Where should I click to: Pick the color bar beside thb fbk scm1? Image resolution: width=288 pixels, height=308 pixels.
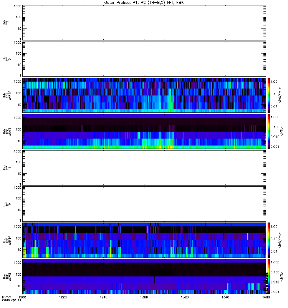click(x=269, y=131)
